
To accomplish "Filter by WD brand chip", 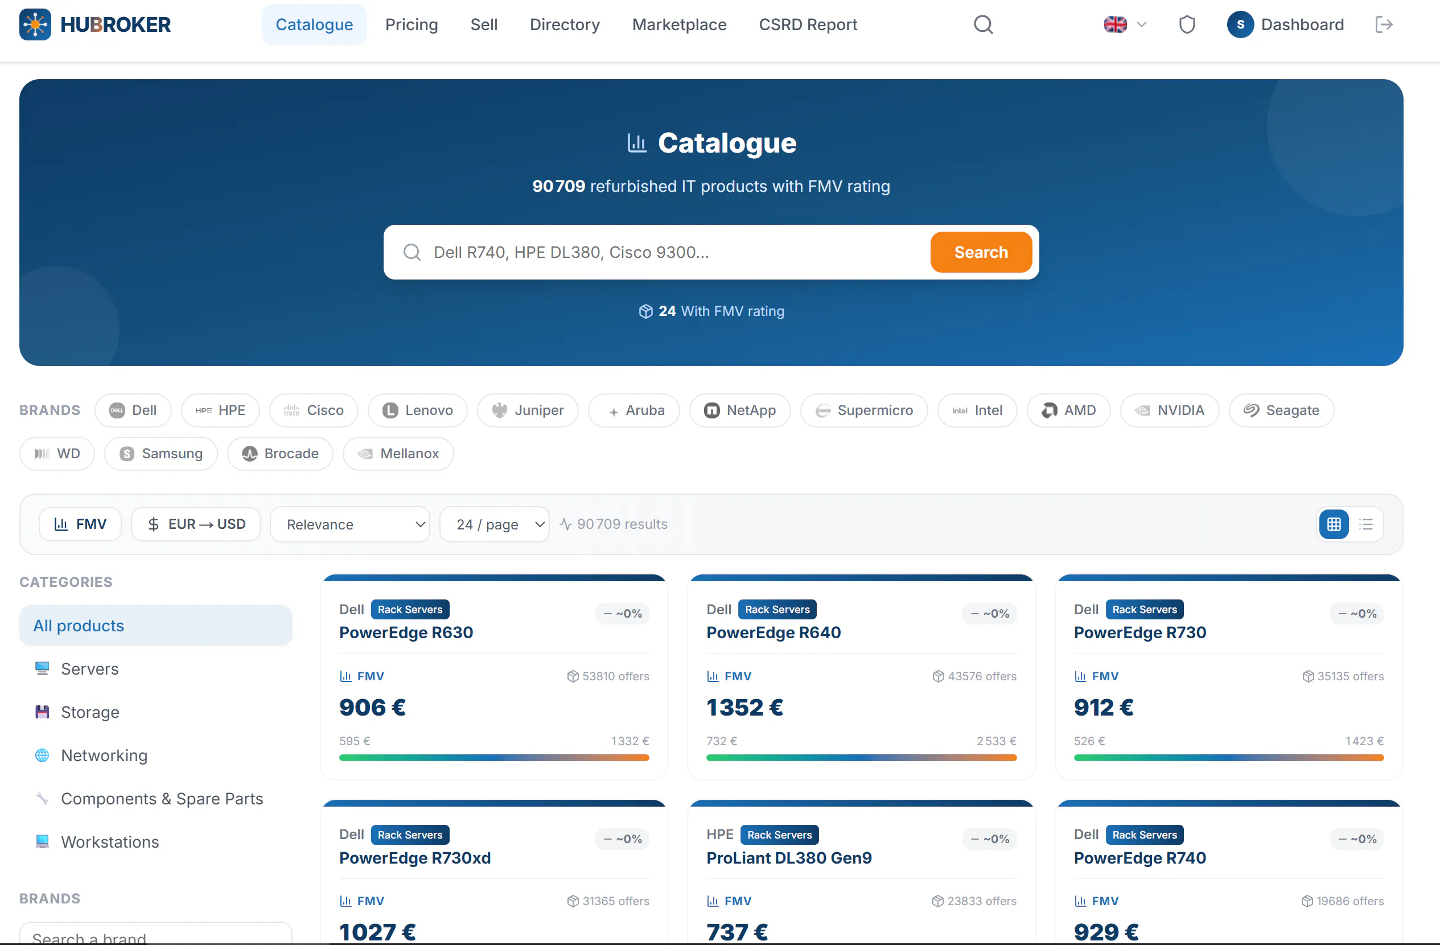I will [57, 454].
